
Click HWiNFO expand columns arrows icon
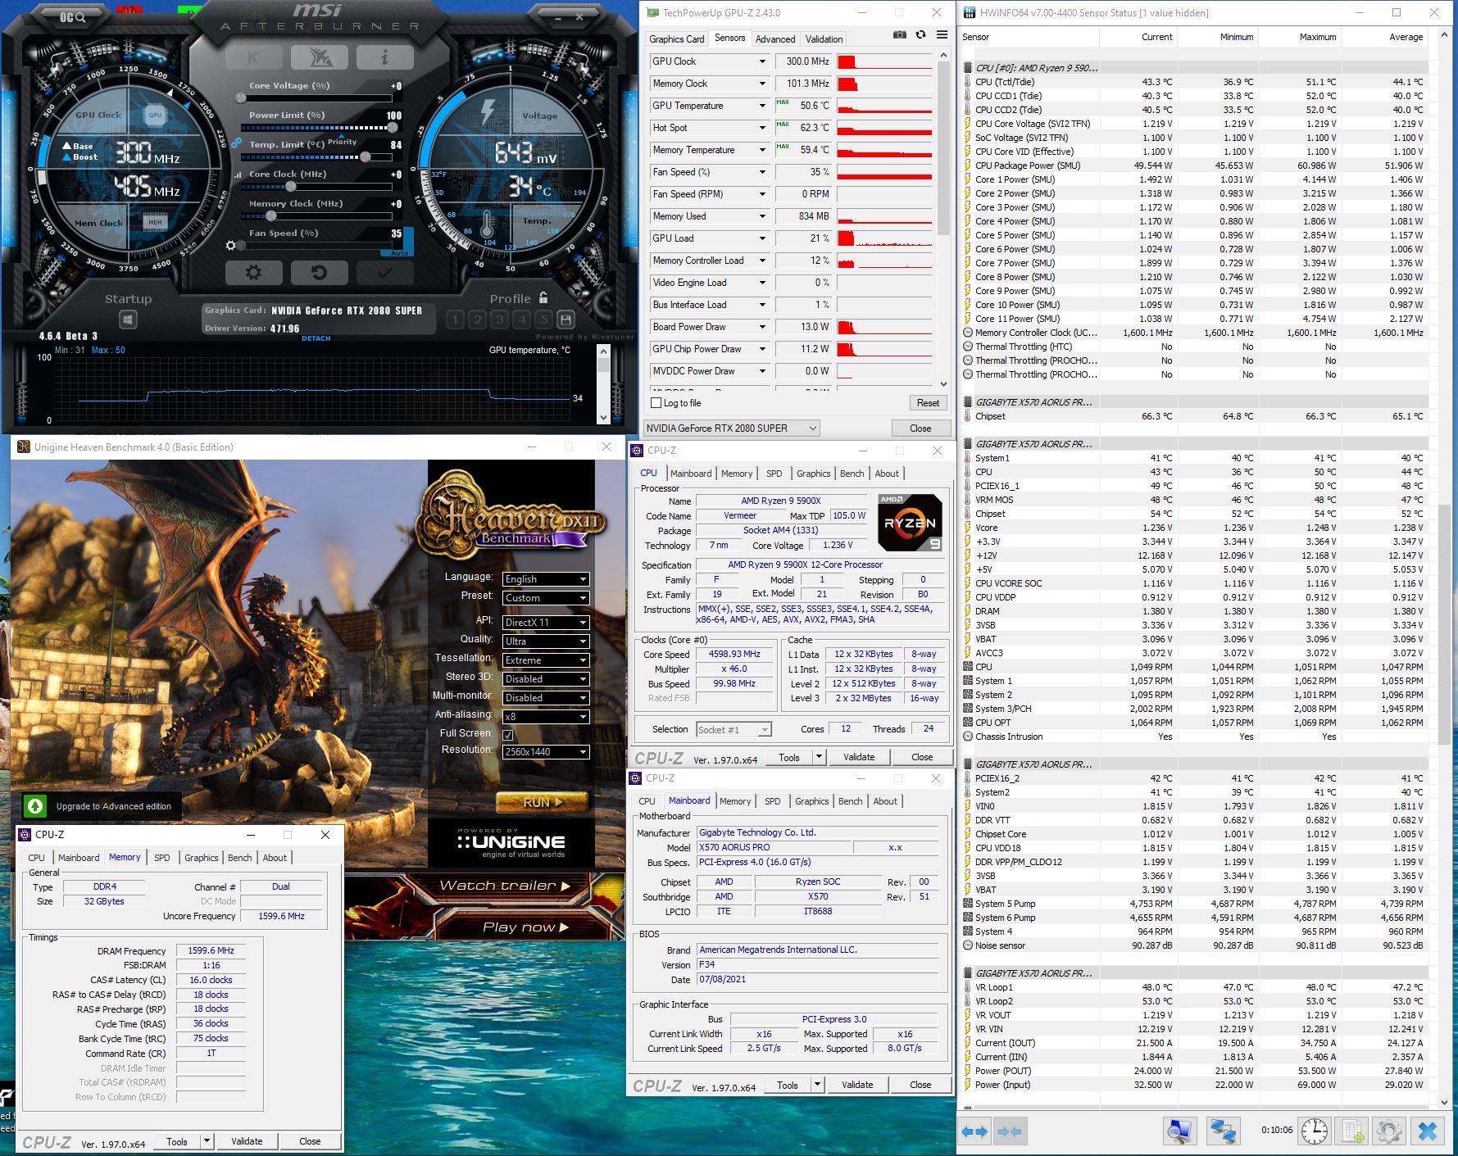point(975,1131)
